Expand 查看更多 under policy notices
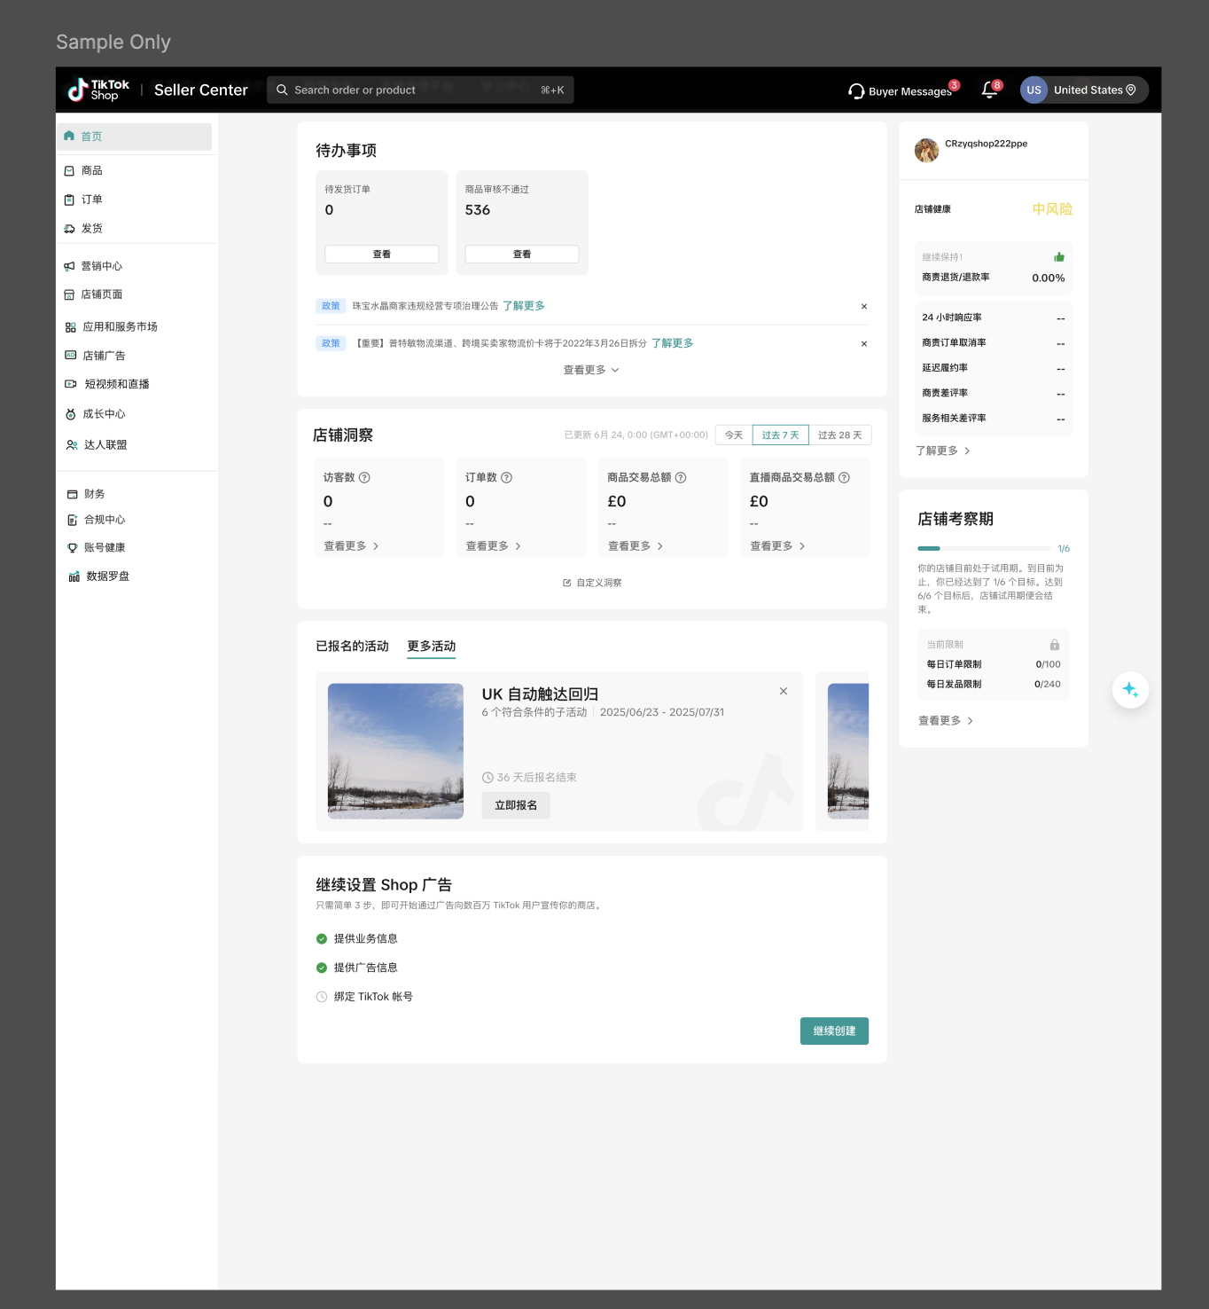Screen dimensions: 1209x1309 point(591,370)
